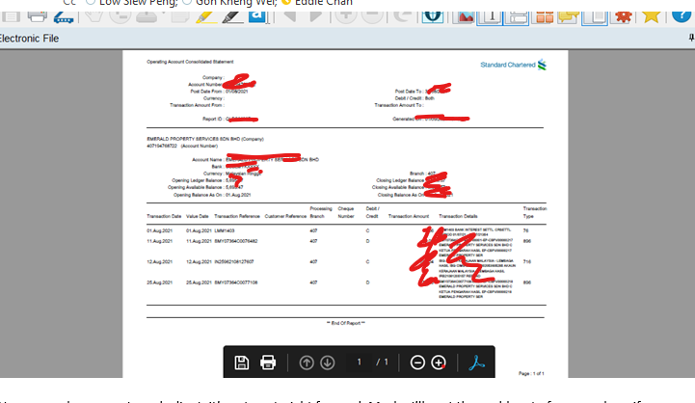The height and width of the screenshot is (403, 695).
Task: Click the 'End Of Report' text
Action: tap(346, 323)
